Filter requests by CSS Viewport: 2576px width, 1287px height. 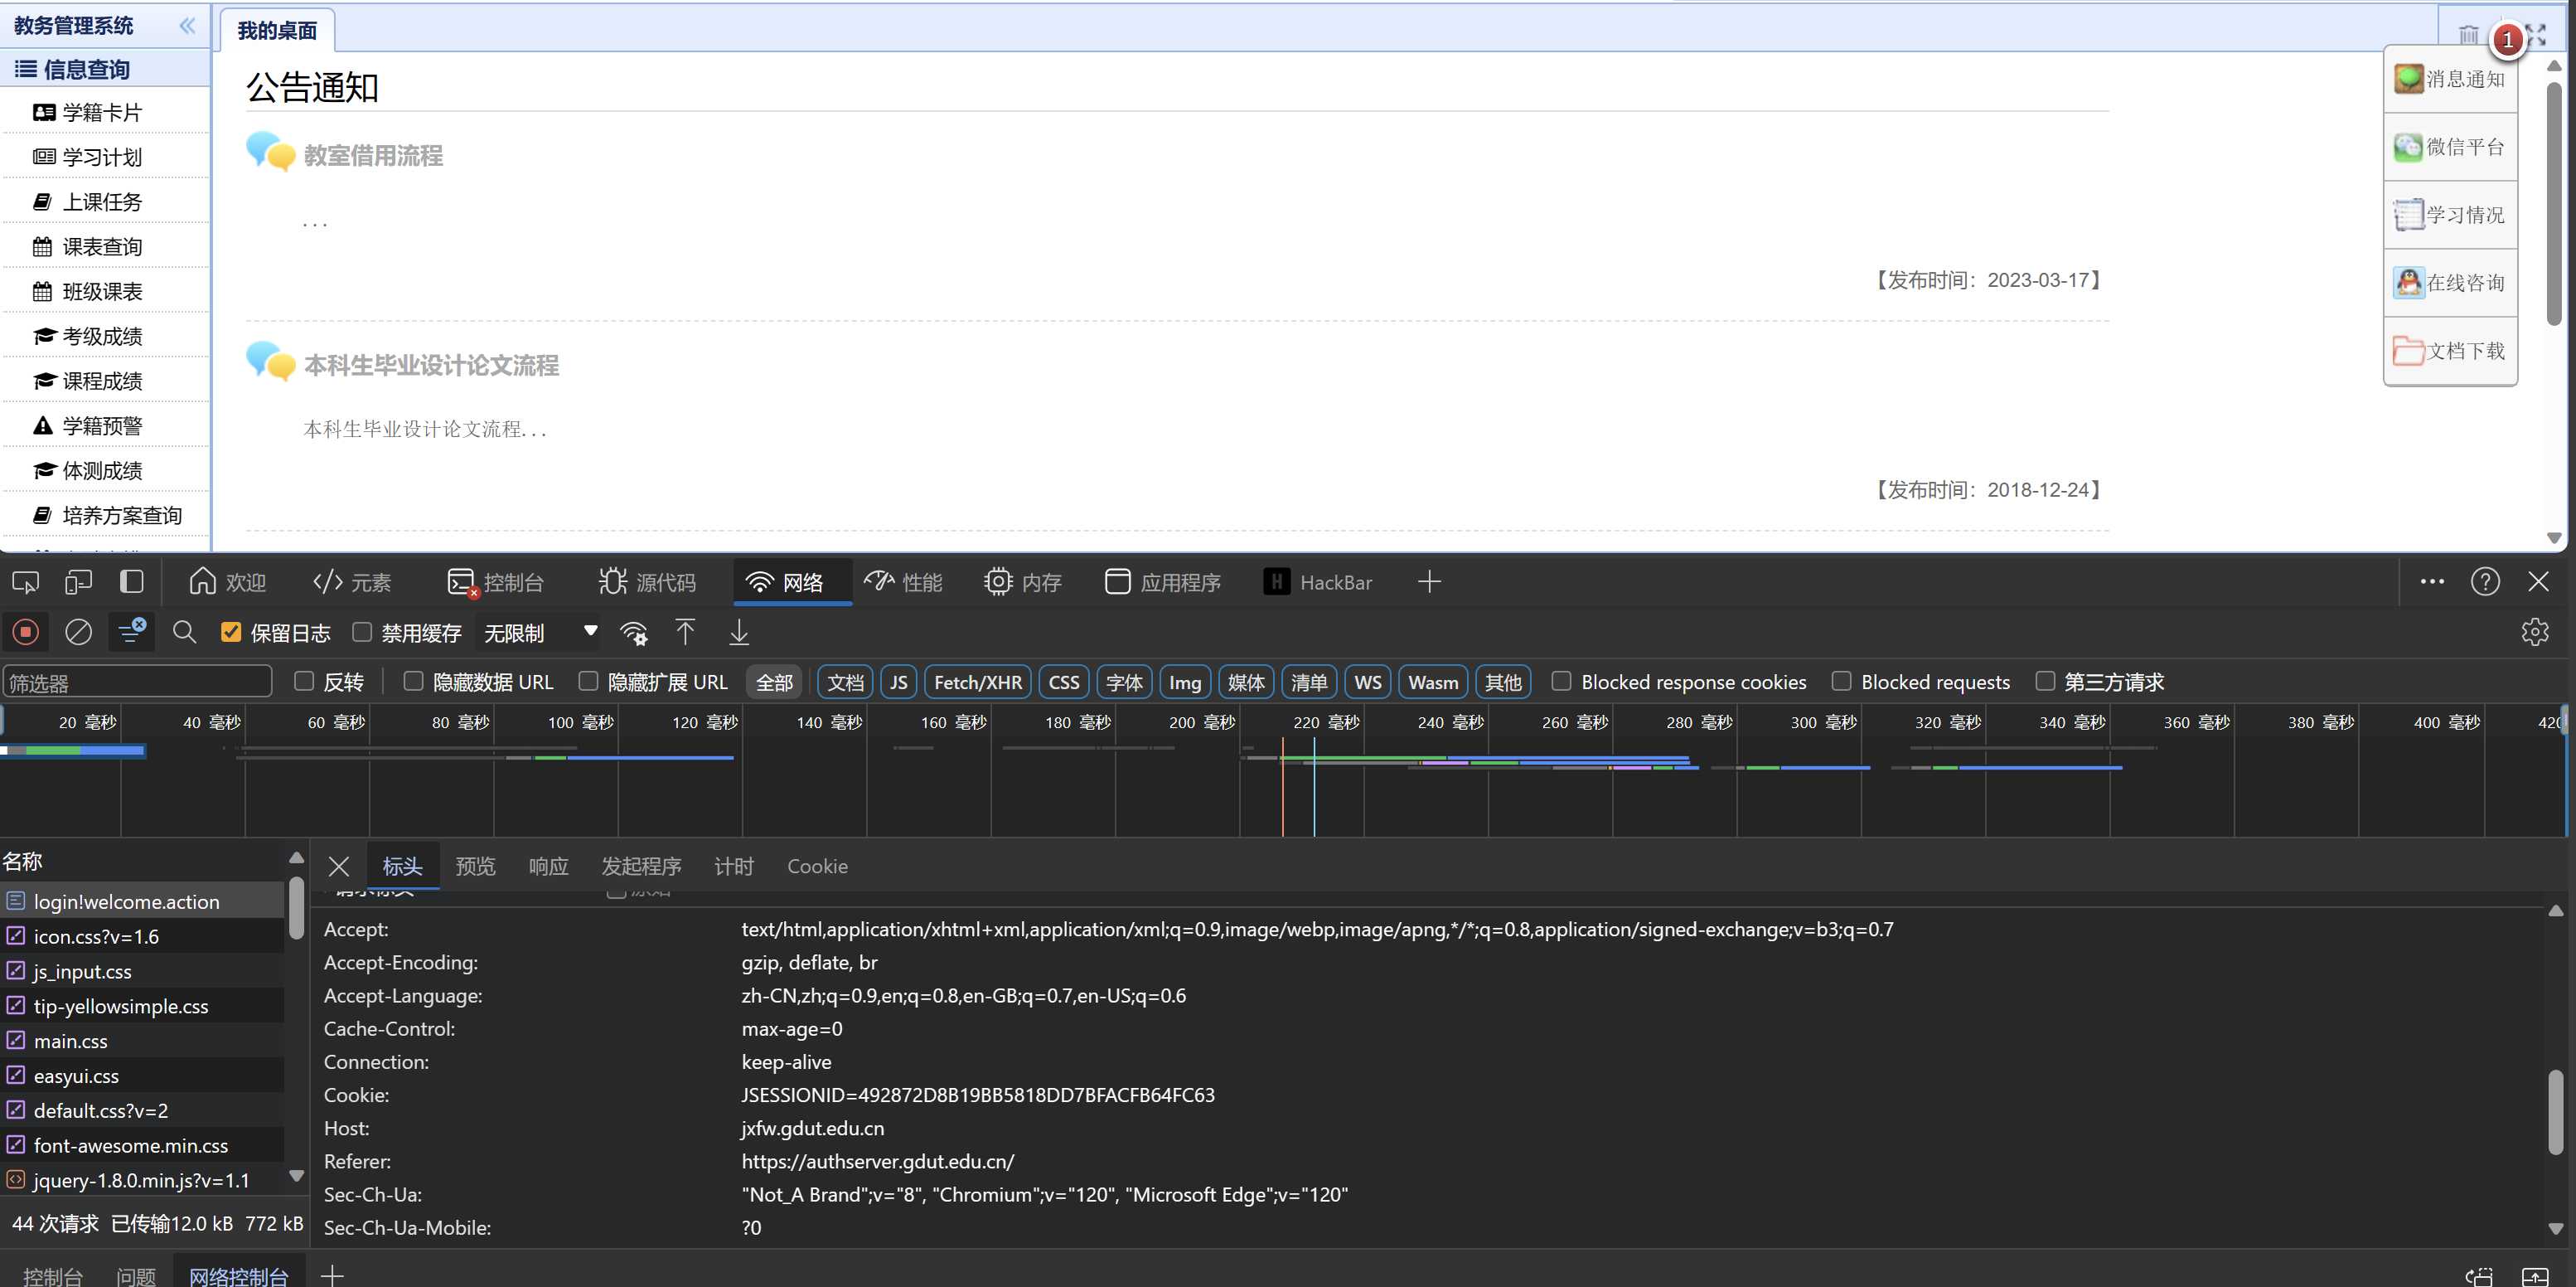pos(1064,682)
